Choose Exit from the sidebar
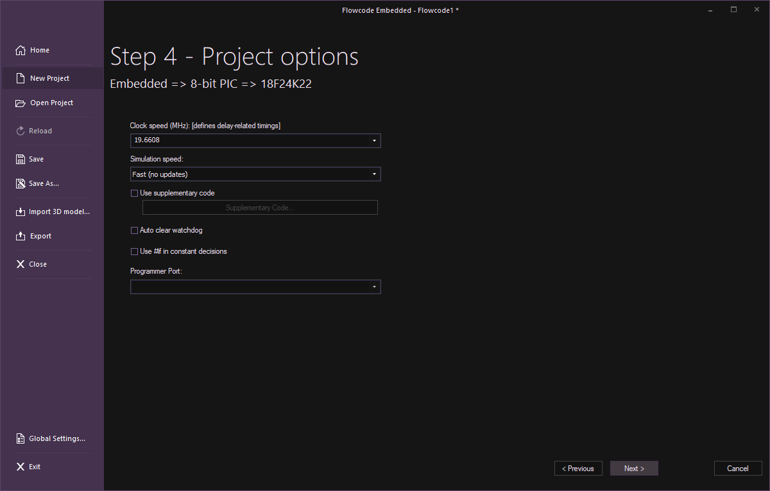Screen dimensions: 770x491 click(34, 467)
